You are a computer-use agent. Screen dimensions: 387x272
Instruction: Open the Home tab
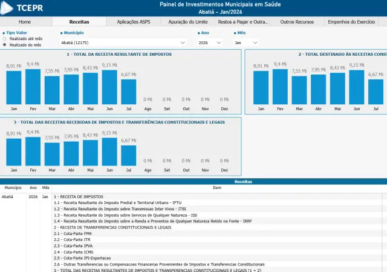[x=25, y=22]
